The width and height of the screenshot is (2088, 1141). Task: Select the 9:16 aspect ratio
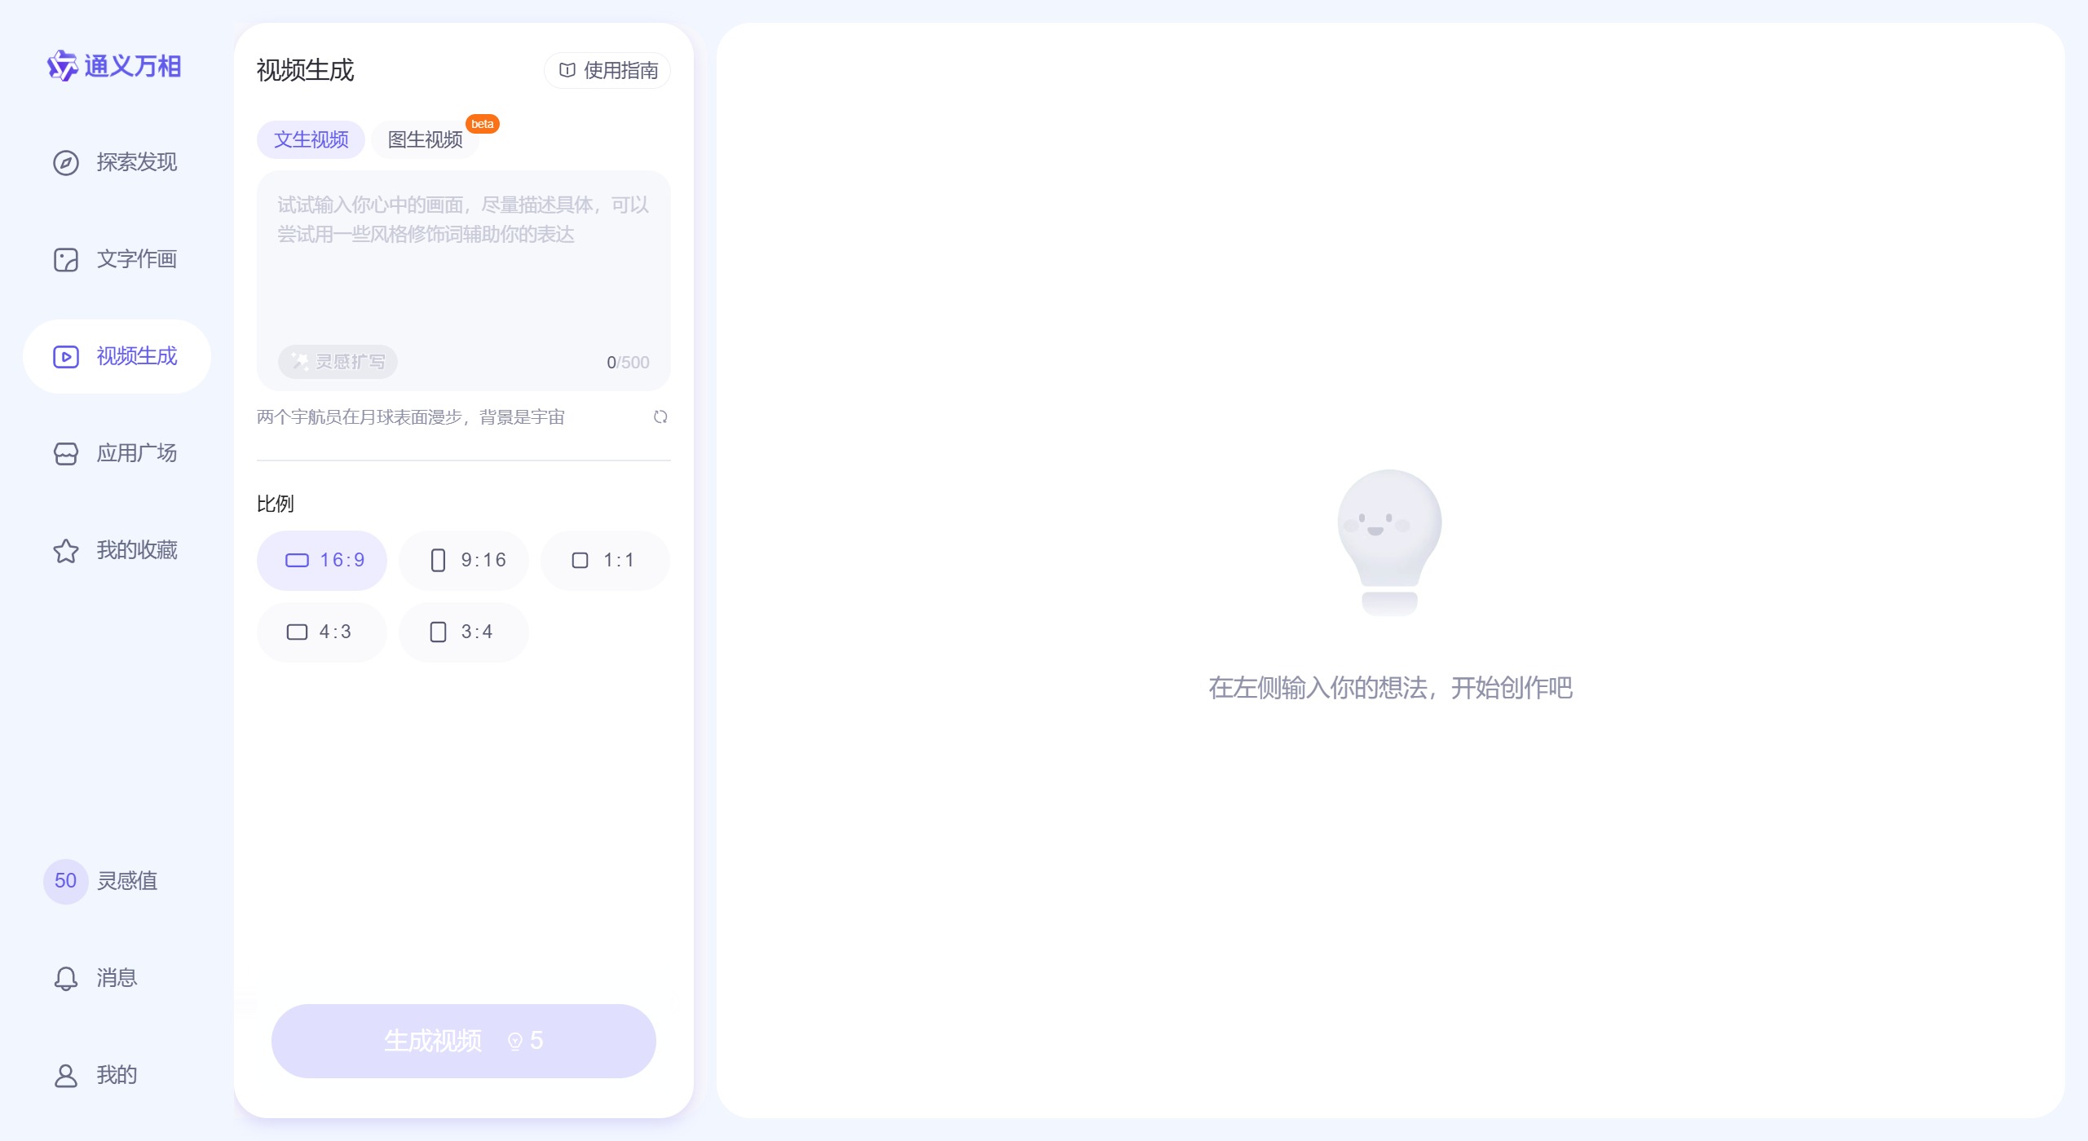pos(463,560)
